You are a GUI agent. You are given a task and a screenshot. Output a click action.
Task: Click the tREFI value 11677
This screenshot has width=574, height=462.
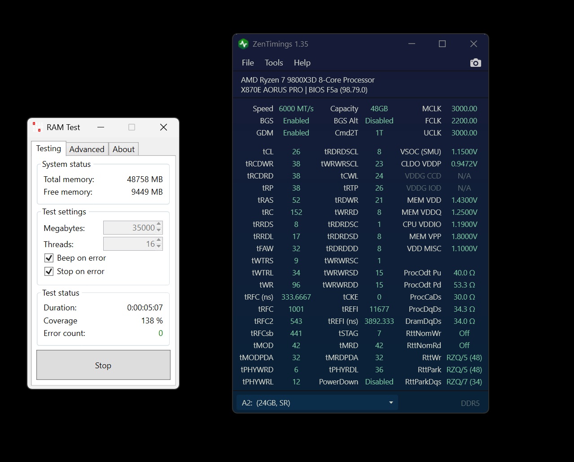(x=379, y=309)
